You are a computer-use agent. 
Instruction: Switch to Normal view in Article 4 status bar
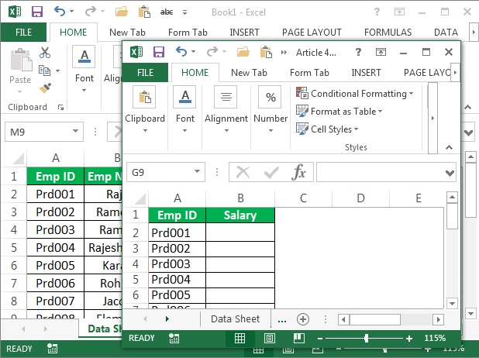tap(239, 338)
